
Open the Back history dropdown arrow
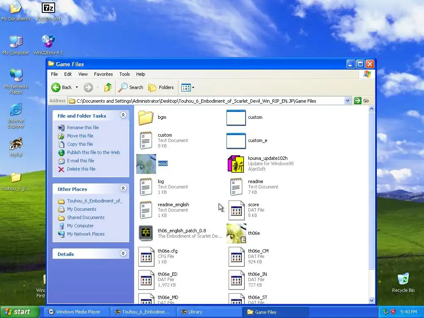click(x=77, y=87)
